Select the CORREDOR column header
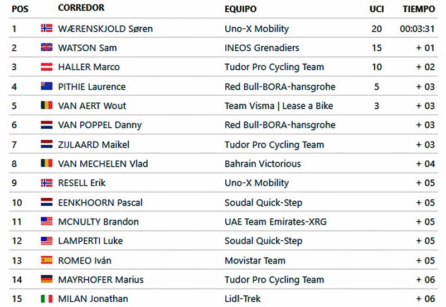The width and height of the screenshot is (446, 307). (x=81, y=8)
